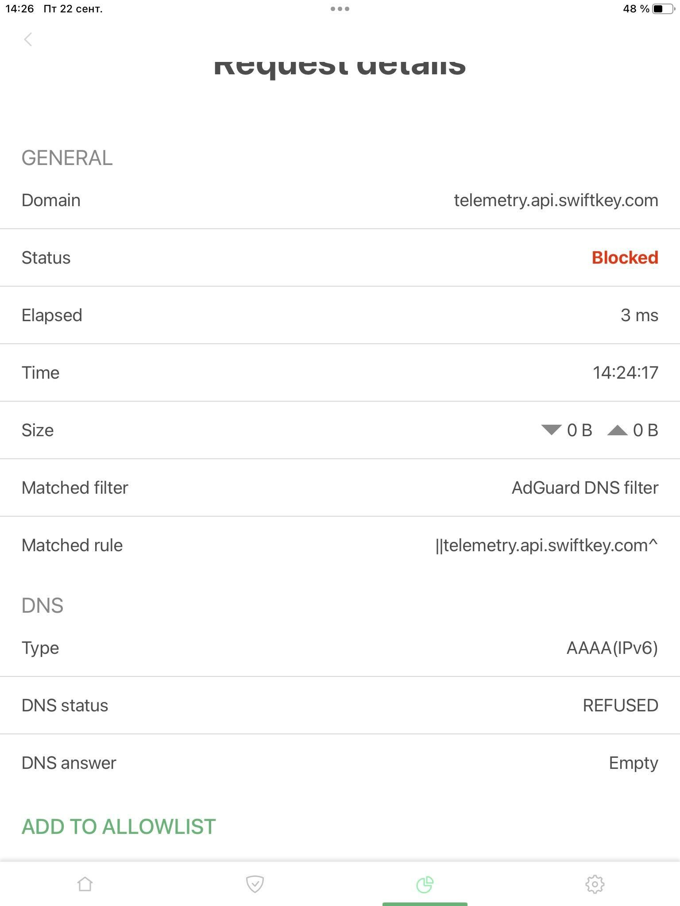The height and width of the screenshot is (906, 680).
Task: Tap the iPad multitasking dots at top
Action: pyautogui.click(x=340, y=8)
